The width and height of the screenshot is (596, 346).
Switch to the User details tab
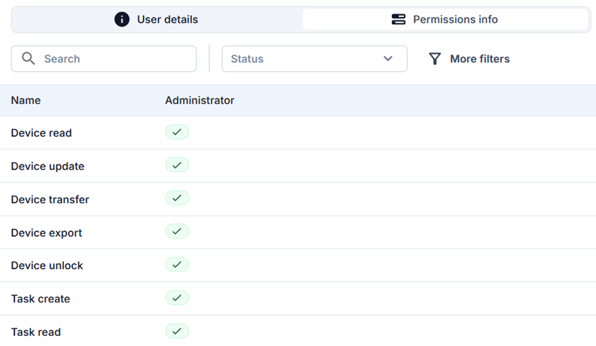coord(157,20)
